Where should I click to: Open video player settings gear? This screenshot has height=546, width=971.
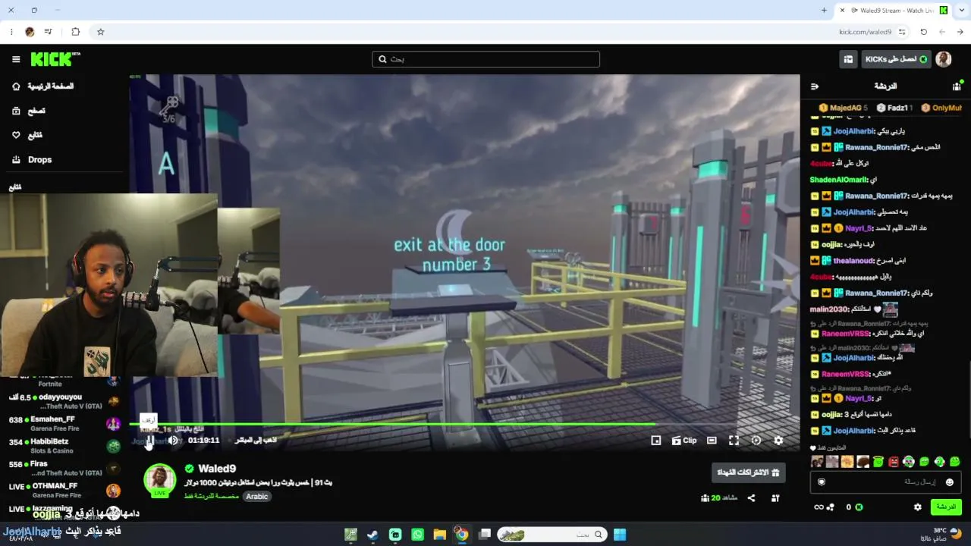click(778, 441)
